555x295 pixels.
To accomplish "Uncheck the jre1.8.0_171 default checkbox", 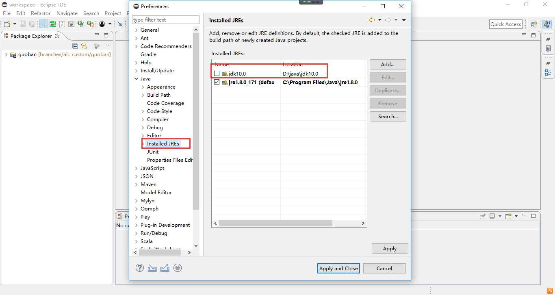I will 217,82.
